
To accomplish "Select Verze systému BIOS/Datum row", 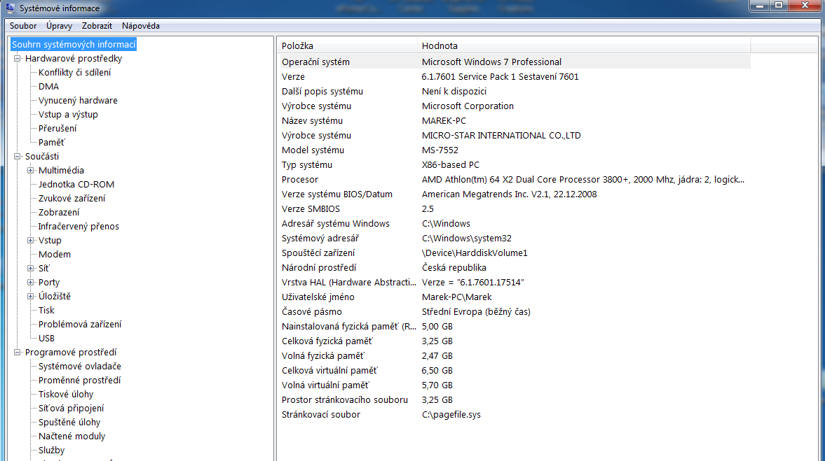I will 514,194.
